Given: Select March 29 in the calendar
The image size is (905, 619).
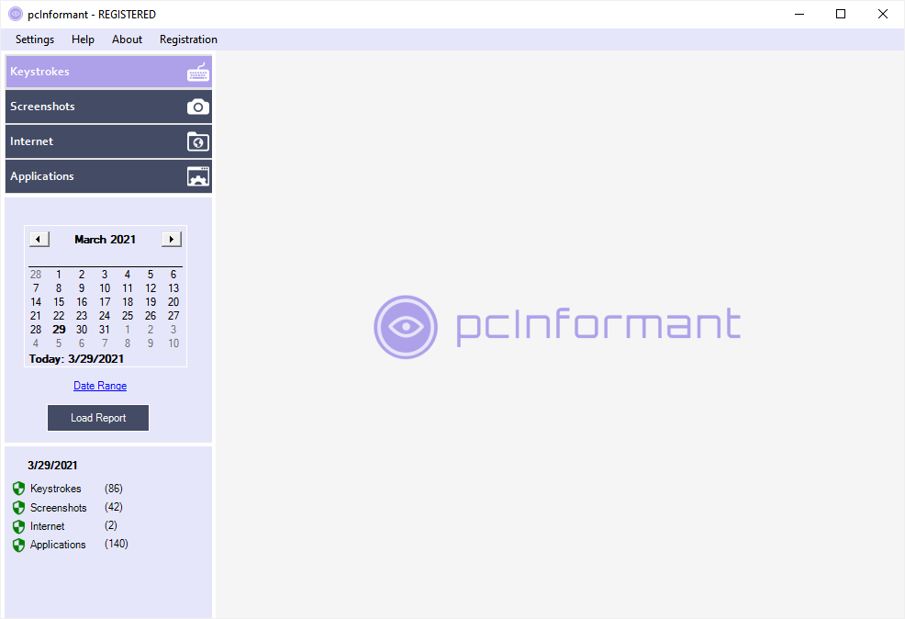Looking at the screenshot, I should (59, 330).
